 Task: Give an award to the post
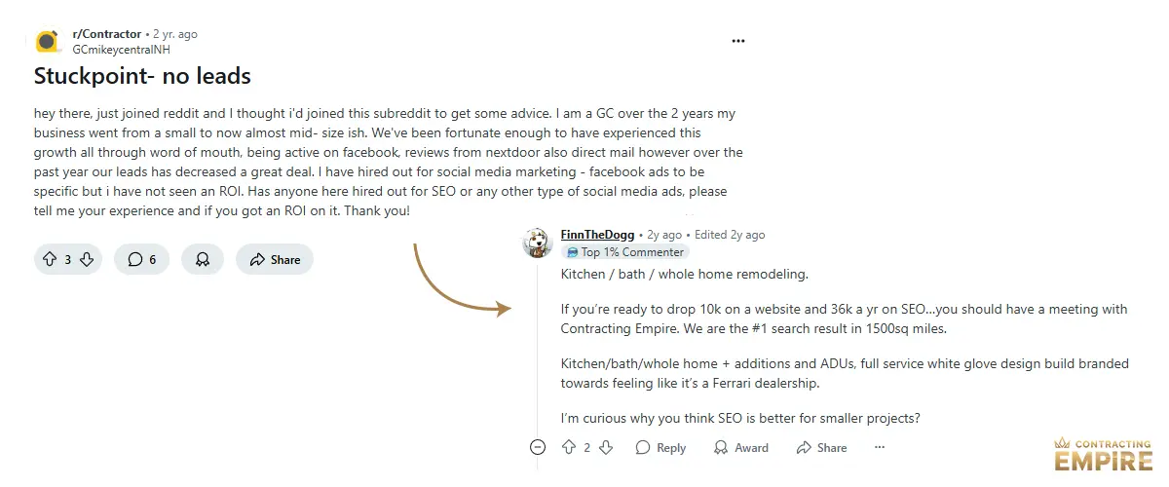203,260
